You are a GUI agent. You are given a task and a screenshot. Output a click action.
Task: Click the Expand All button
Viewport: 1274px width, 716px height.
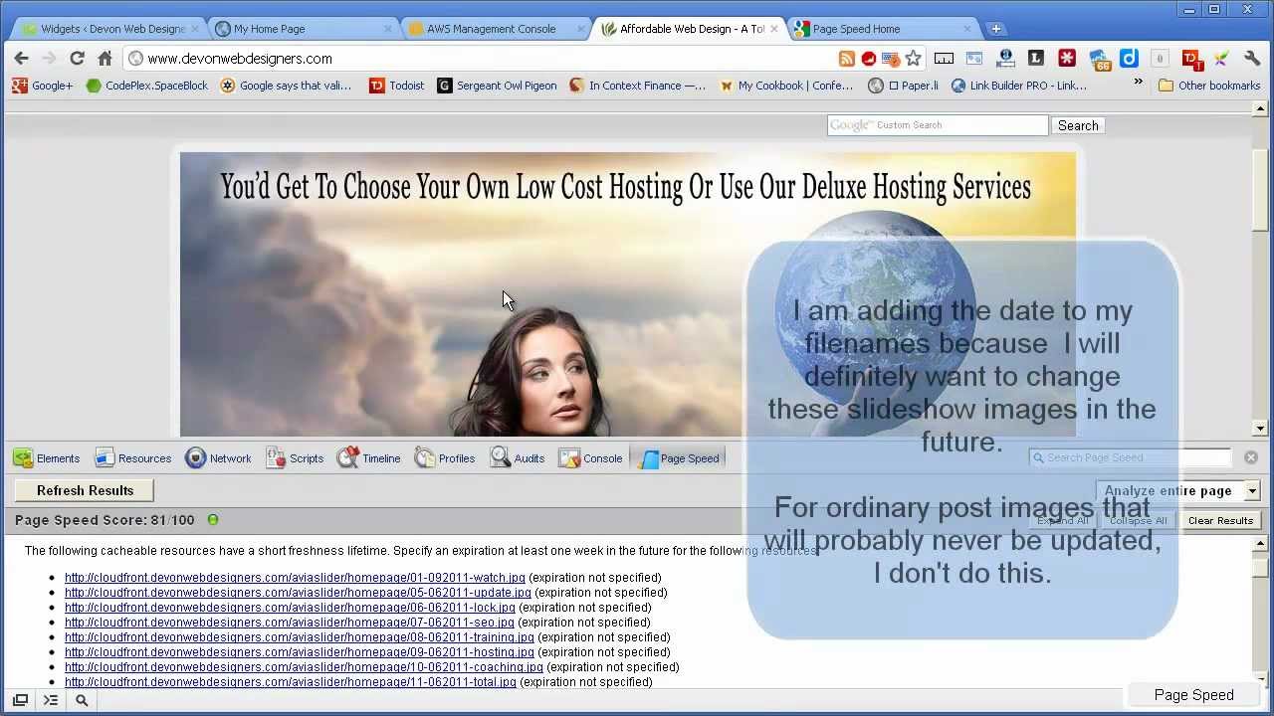[x=1063, y=521]
